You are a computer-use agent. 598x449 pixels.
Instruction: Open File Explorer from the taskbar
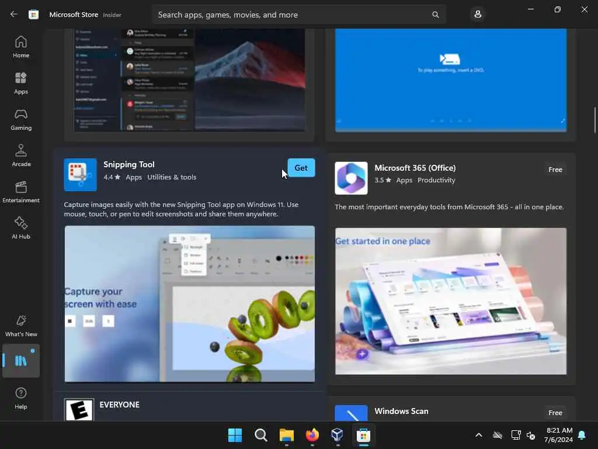[x=286, y=435]
